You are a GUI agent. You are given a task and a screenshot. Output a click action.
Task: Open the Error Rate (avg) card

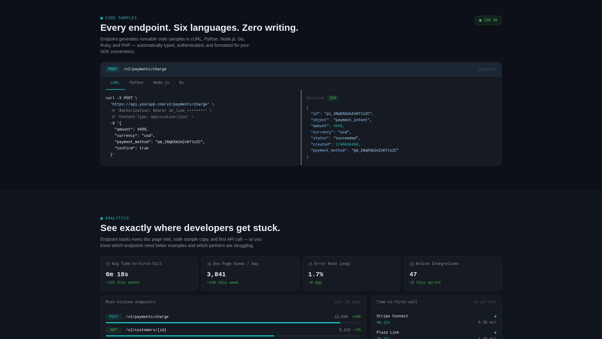[x=351, y=273]
